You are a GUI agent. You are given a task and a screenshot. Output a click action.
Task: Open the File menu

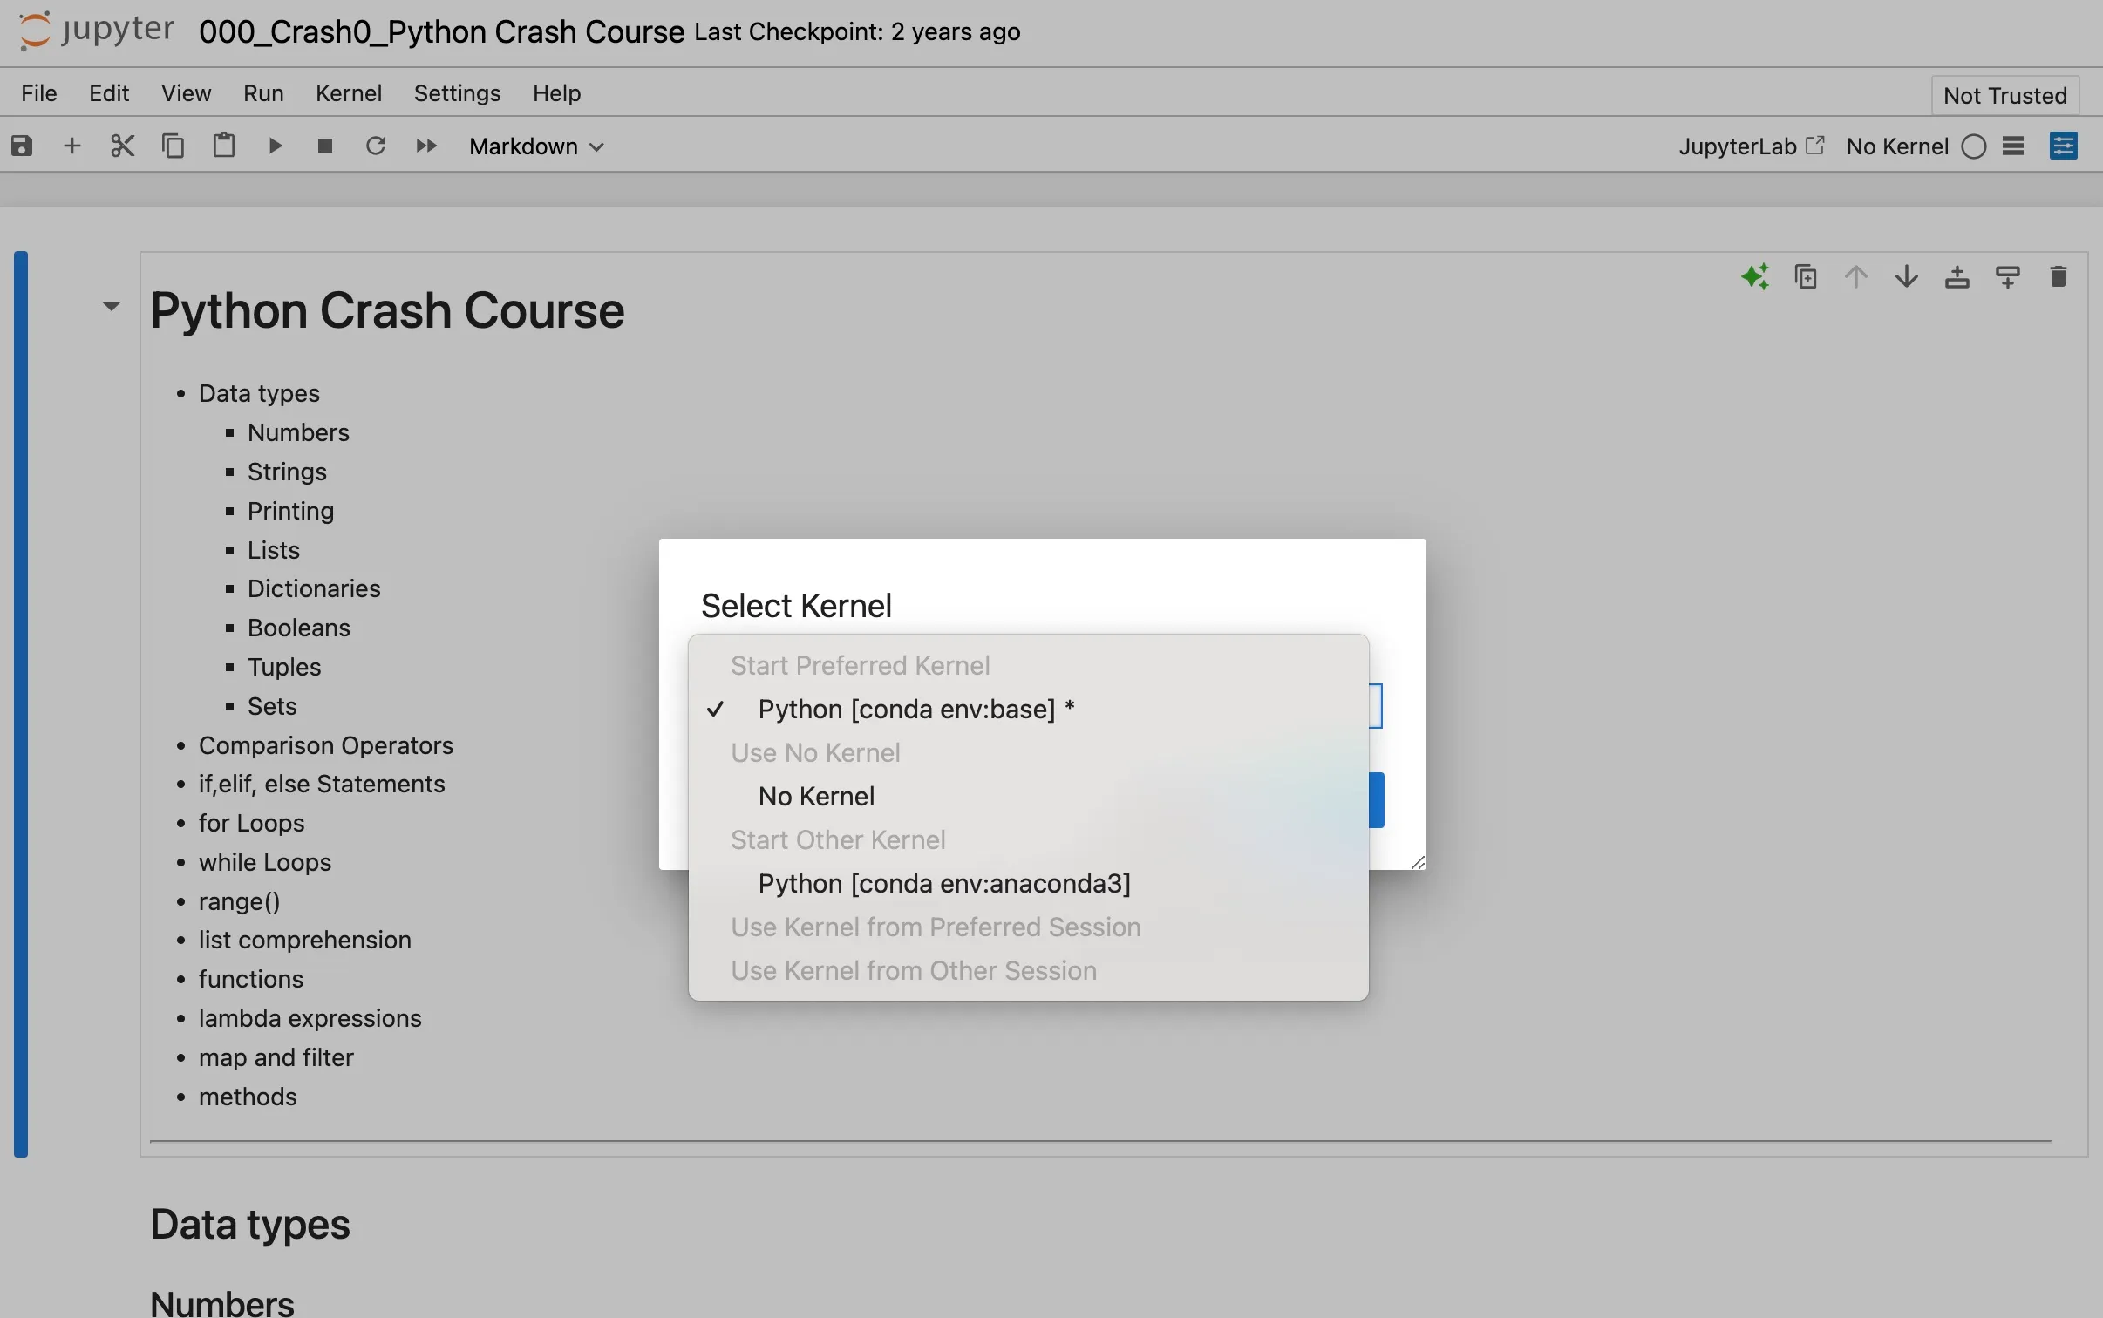(39, 93)
